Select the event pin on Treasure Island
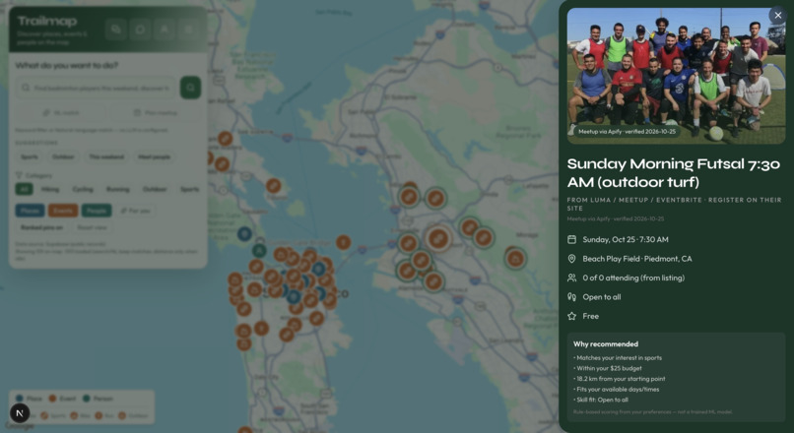This screenshot has height=433, width=794. (344, 242)
